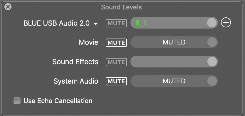
Task: Close the Sound Levels panel
Action: coord(8,7)
